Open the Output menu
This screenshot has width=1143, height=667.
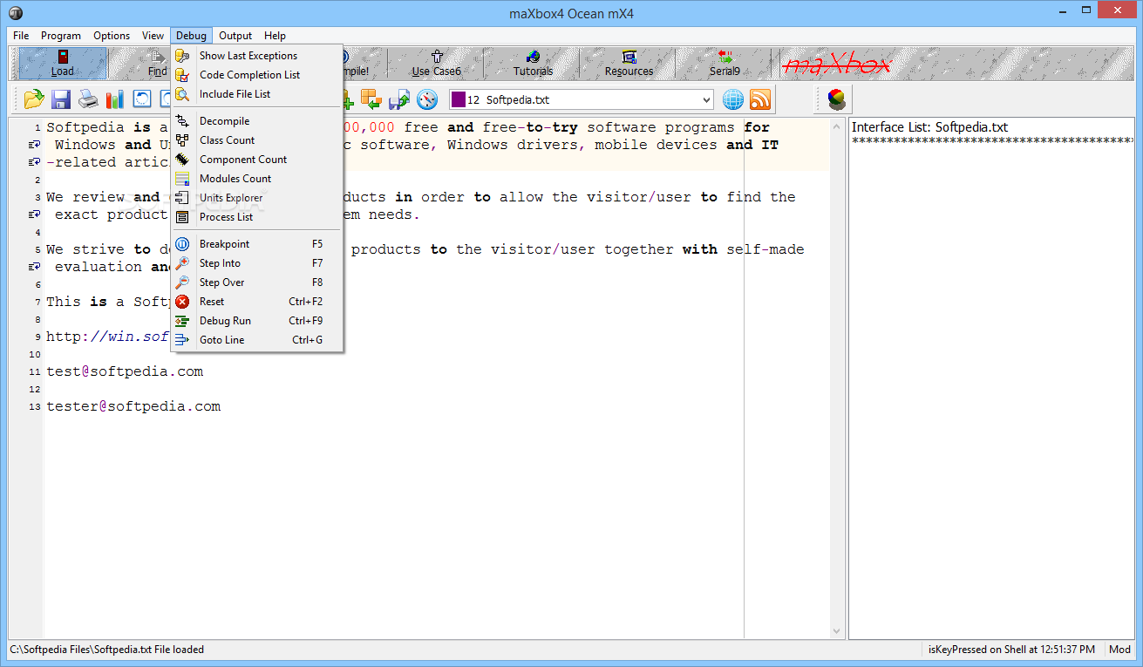pyautogui.click(x=235, y=36)
